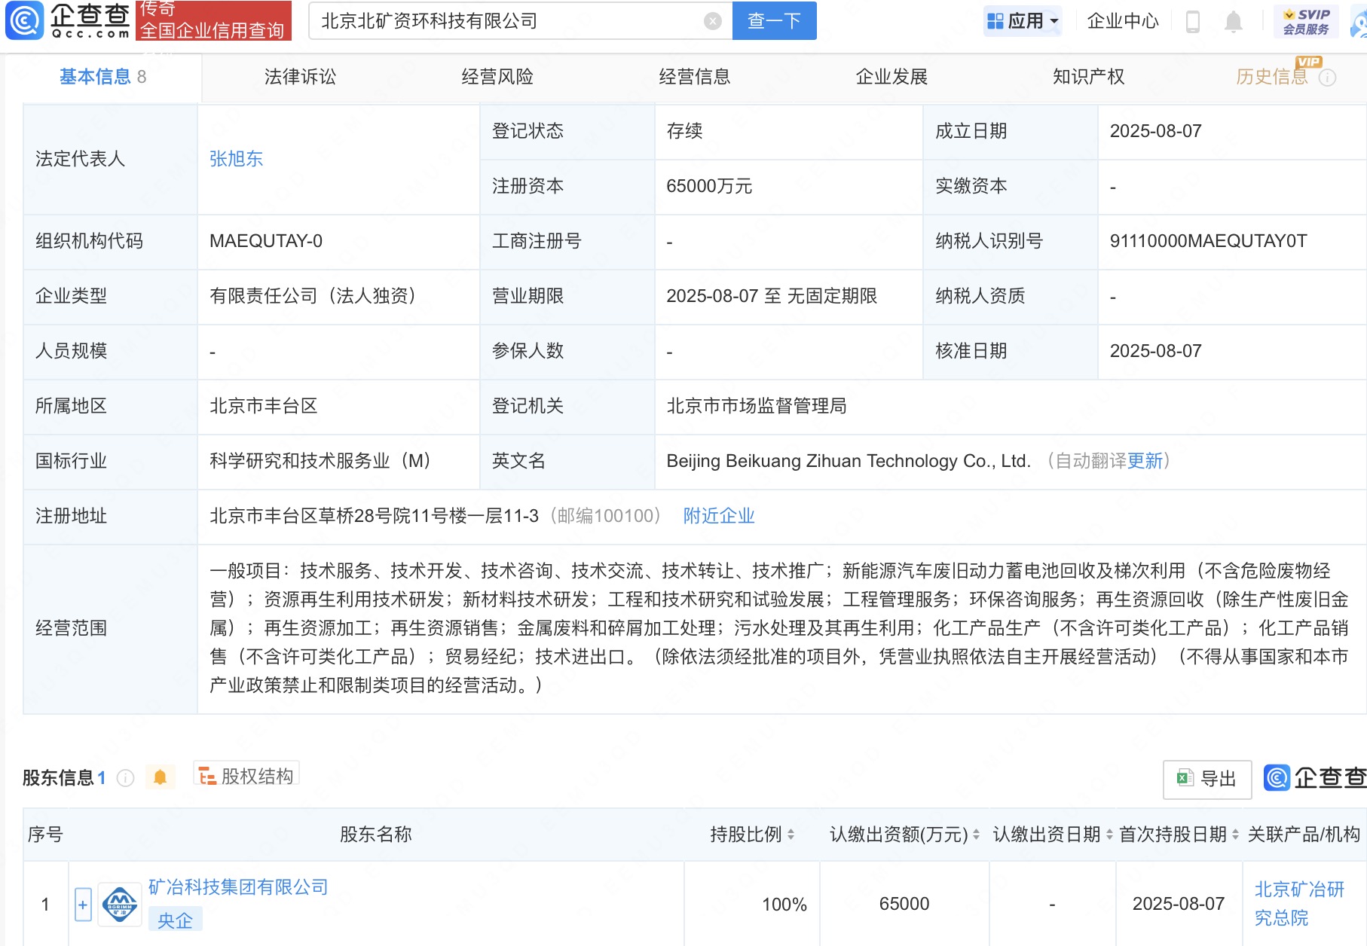Switch to 基本信息 tab
The width and height of the screenshot is (1367, 946).
[x=103, y=77]
